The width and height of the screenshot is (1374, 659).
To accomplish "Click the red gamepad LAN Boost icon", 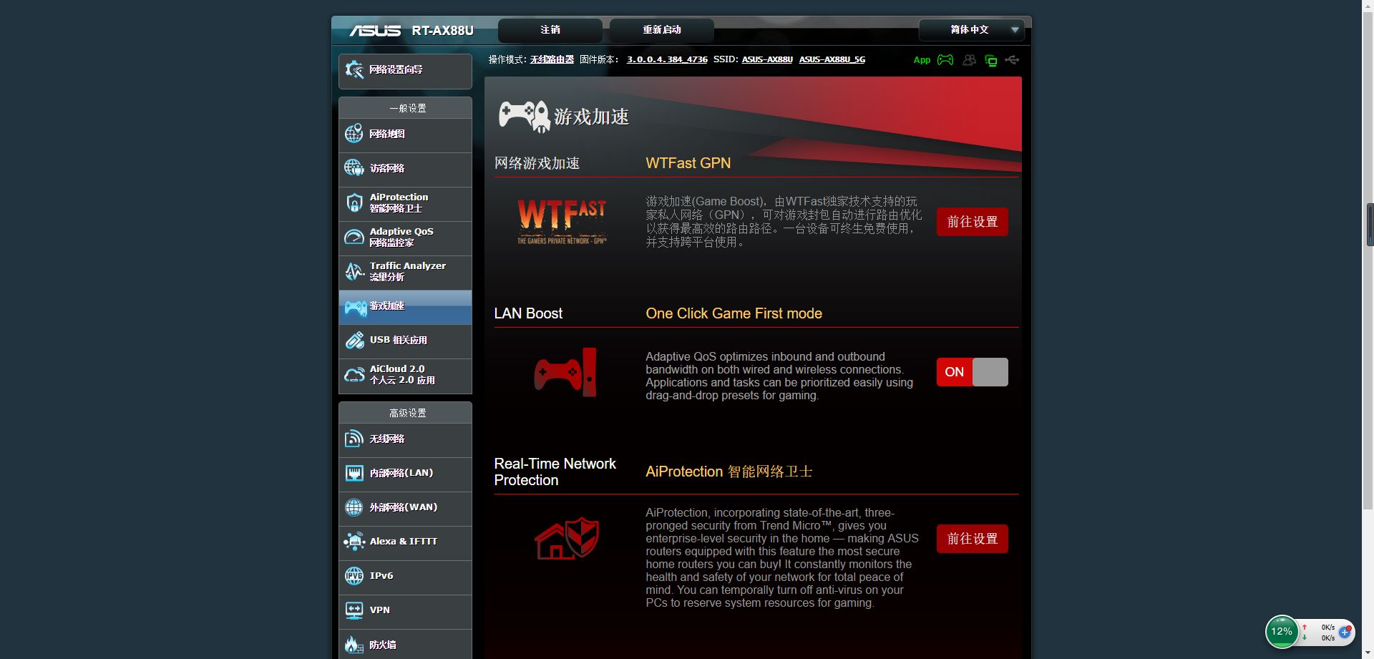I will coord(565,372).
